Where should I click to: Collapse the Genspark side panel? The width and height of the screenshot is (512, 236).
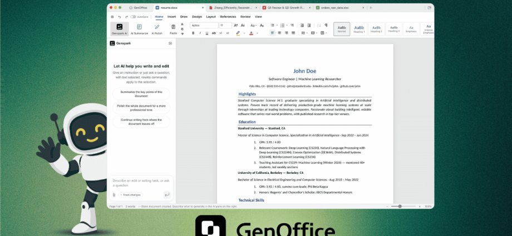click(170, 43)
